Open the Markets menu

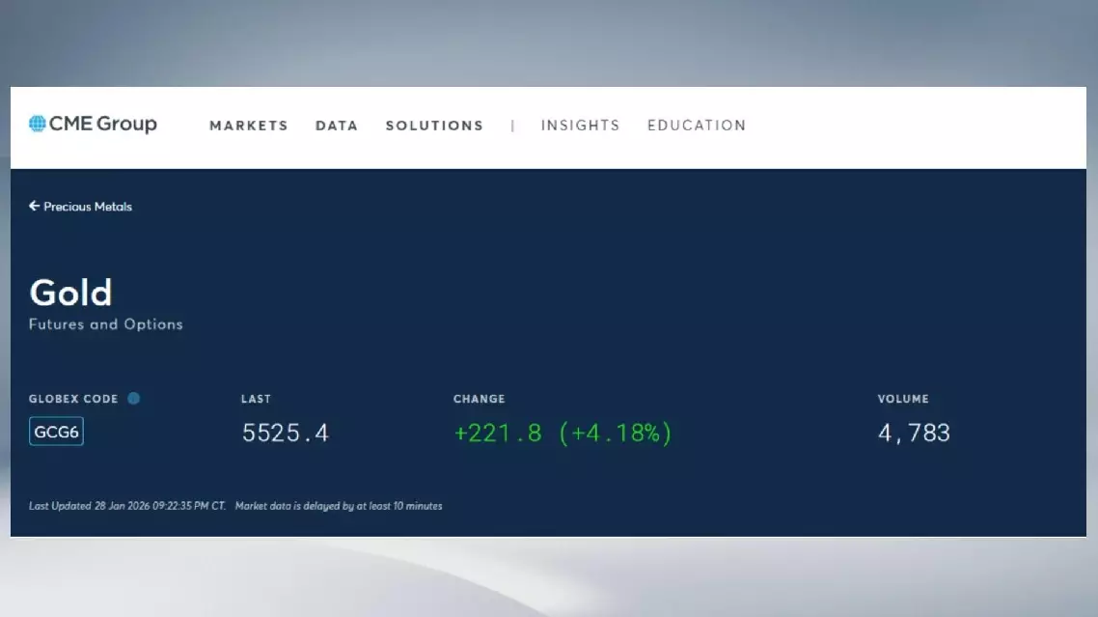pos(249,126)
